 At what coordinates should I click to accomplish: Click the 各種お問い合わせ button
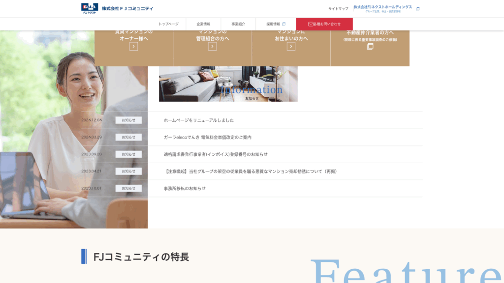[324, 23]
